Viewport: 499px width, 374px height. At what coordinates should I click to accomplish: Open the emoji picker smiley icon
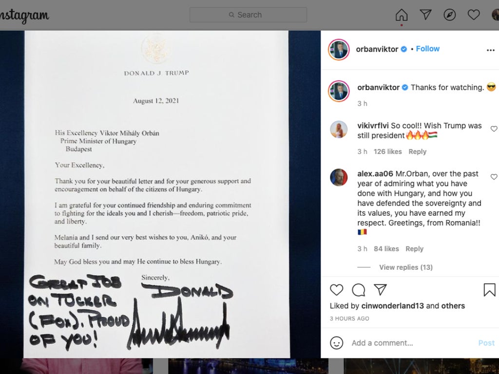pos(336,343)
